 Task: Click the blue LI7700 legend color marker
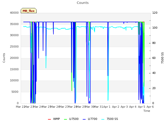[x=84, y=119]
